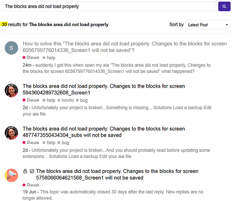Open closed topic 575806606462​1568_Screen1
Image resolution: width=233 pixels, height=201 pixels.
[x=117, y=174]
